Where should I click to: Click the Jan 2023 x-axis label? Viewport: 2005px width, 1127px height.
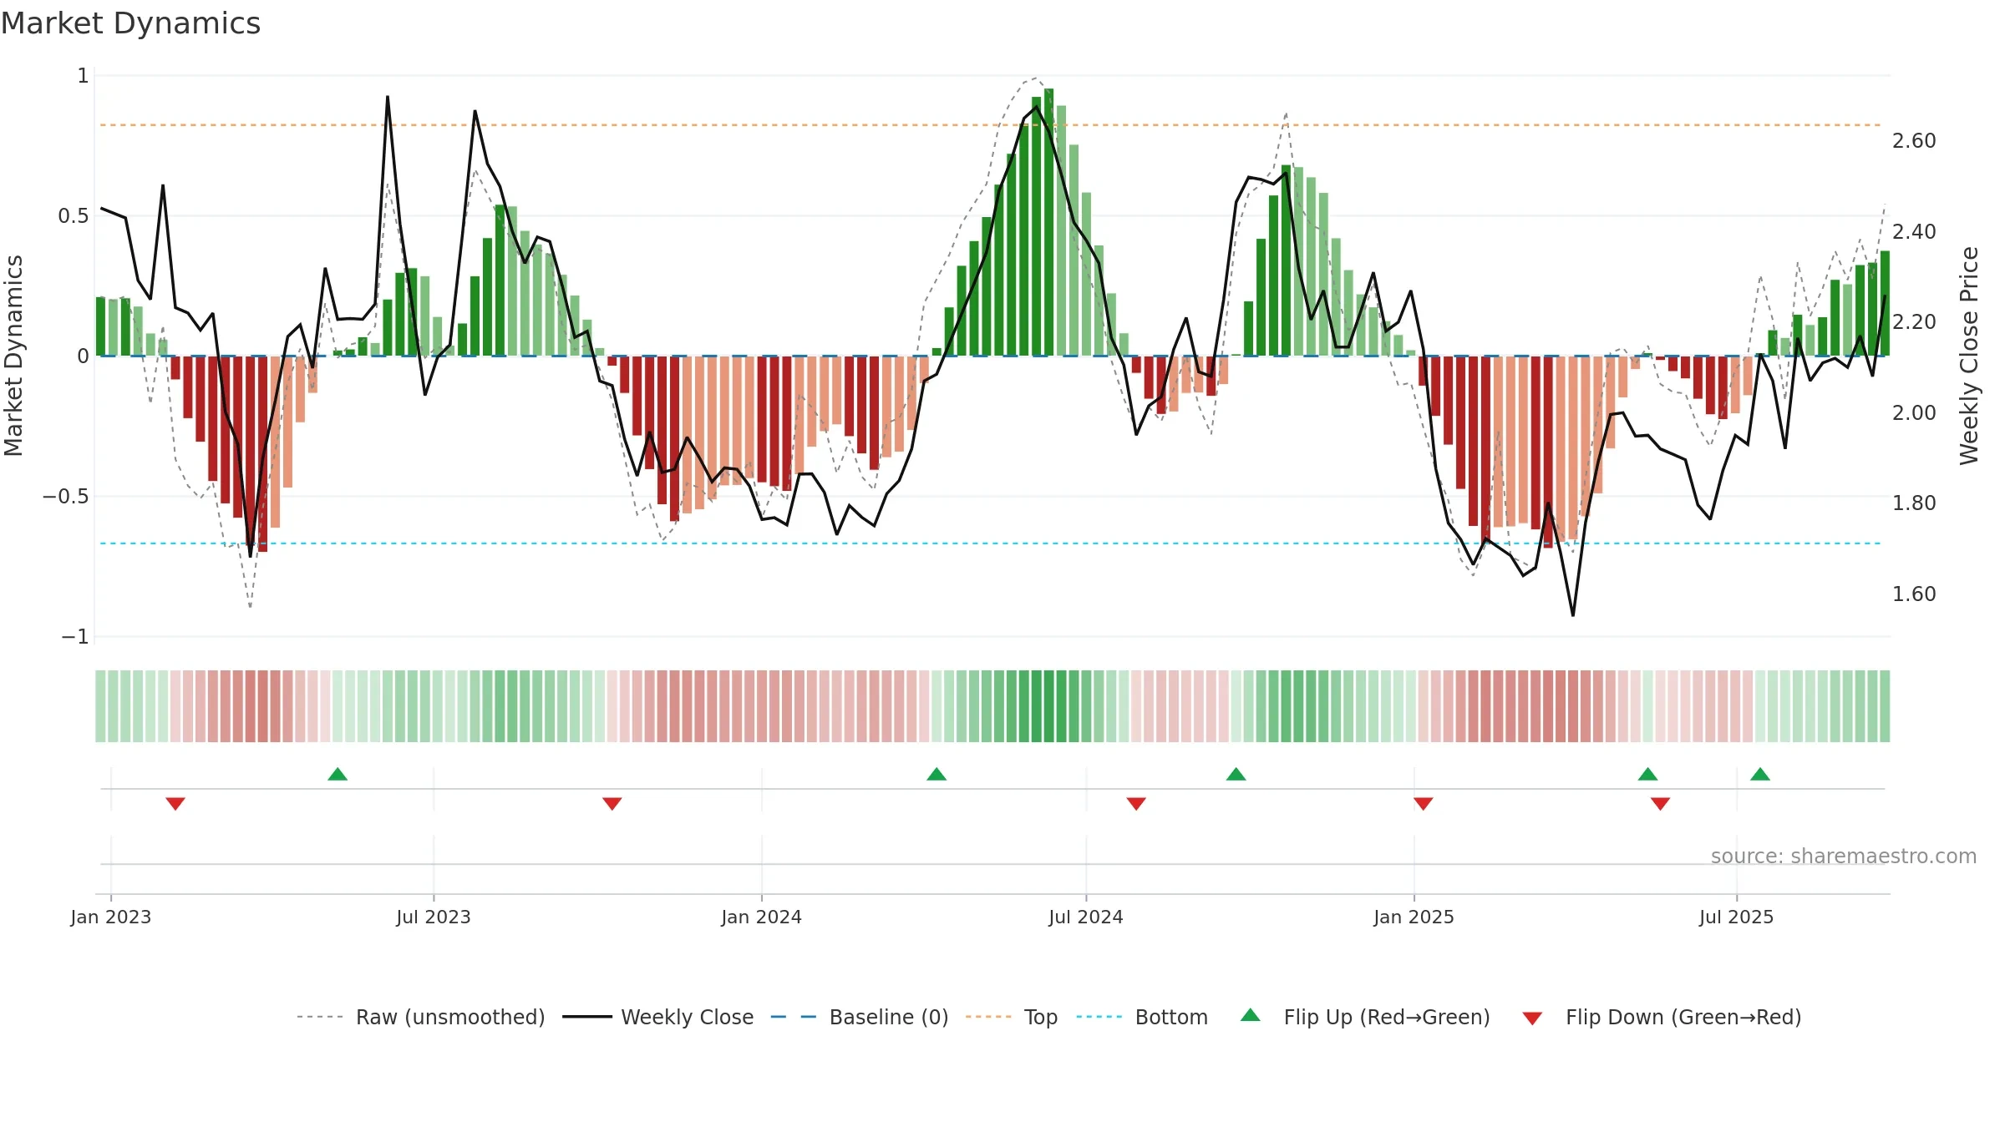pyautogui.click(x=111, y=917)
